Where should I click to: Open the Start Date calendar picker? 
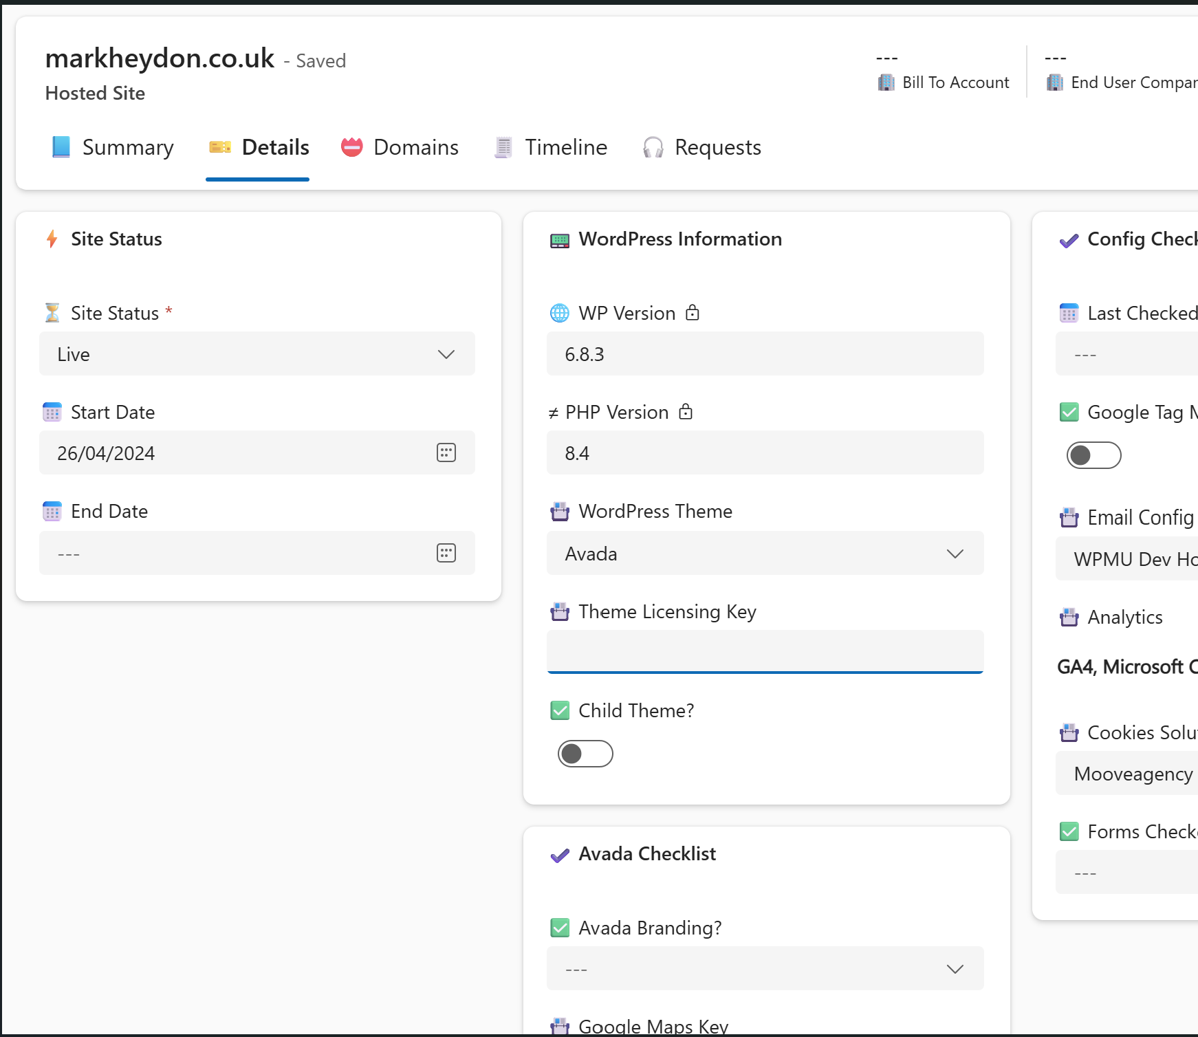pos(446,452)
